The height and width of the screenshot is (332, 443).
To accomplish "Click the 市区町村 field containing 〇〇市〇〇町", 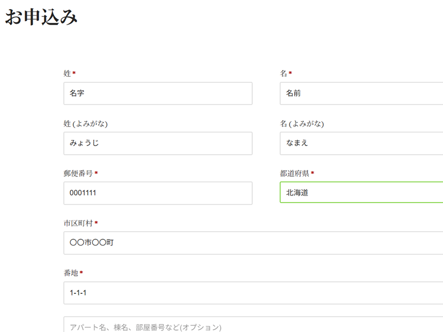I will tap(253, 243).
